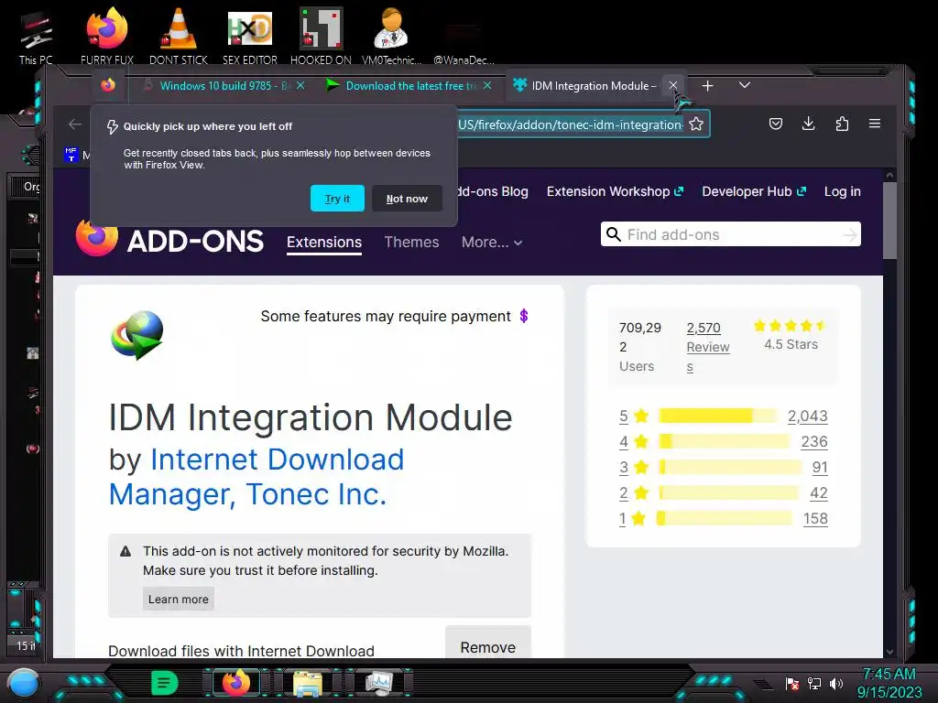The width and height of the screenshot is (938, 703).
Task: Click the Firefox ADD-ONS logo
Action: coord(169,239)
